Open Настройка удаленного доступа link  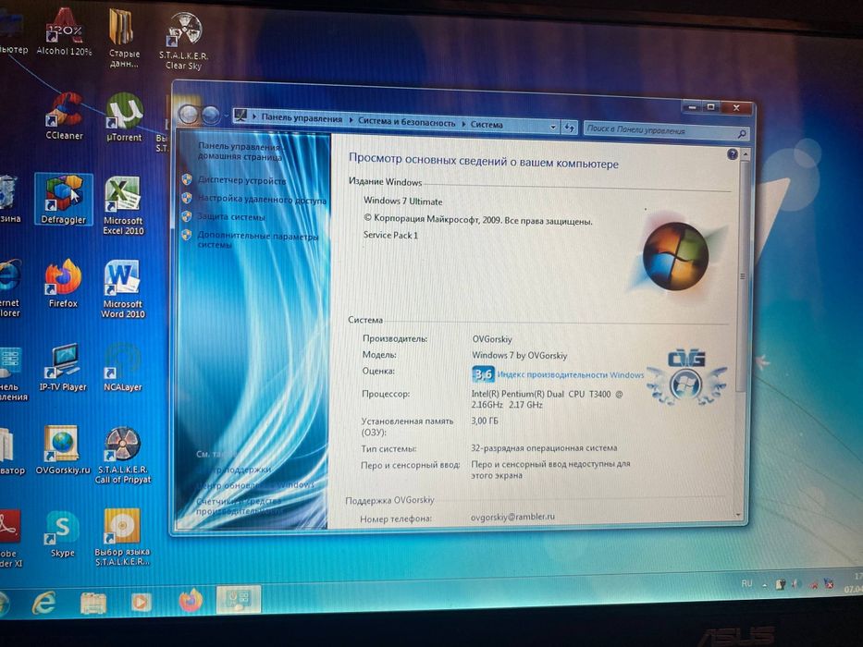262,199
